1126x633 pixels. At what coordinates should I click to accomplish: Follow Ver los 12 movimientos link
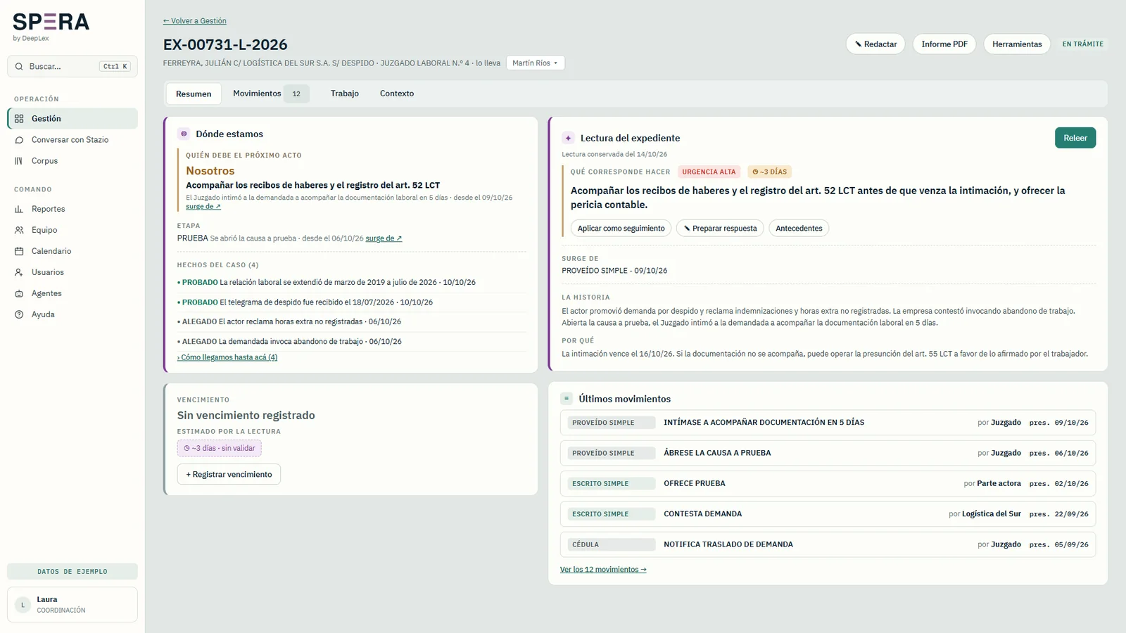click(x=603, y=570)
